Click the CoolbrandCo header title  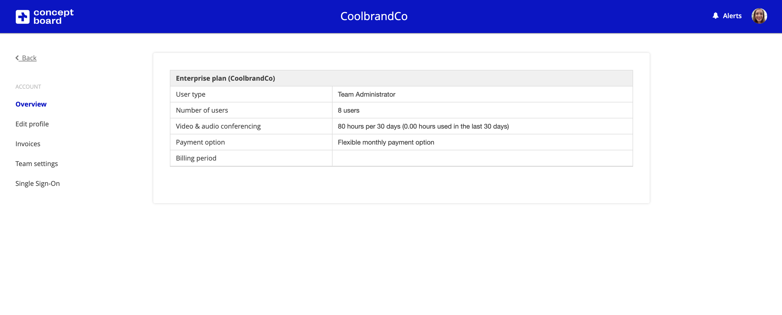(374, 16)
